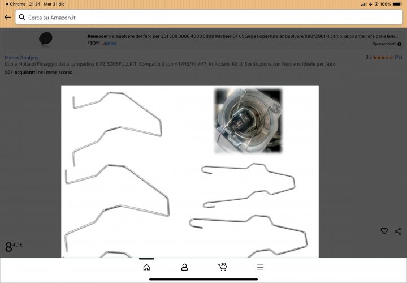Image resolution: width=407 pixels, height=283 pixels.
Task: Go to Amazon home via house icon
Action: (x=146, y=267)
